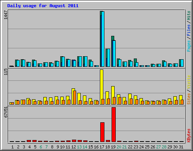Select the hits bar for day 18

[106, 58]
